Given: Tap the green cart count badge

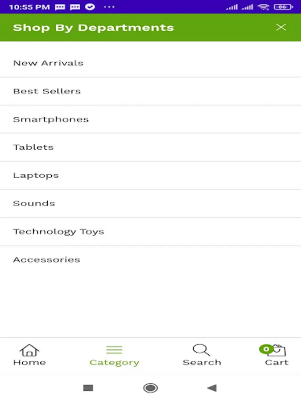Looking at the screenshot, I should [266, 349].
